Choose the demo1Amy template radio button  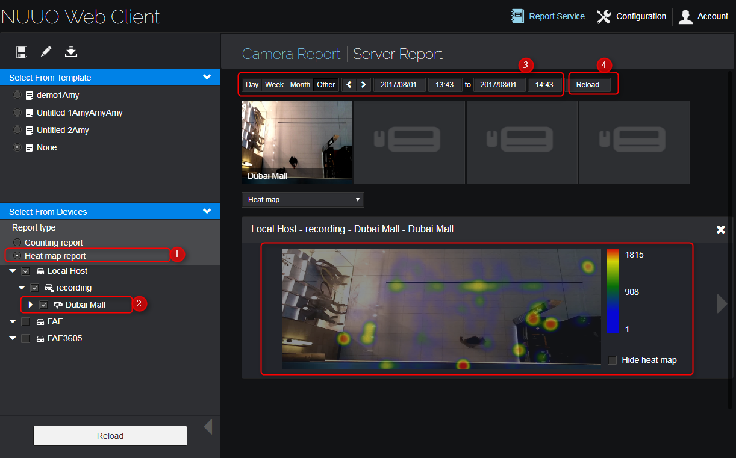pos(17,95)
